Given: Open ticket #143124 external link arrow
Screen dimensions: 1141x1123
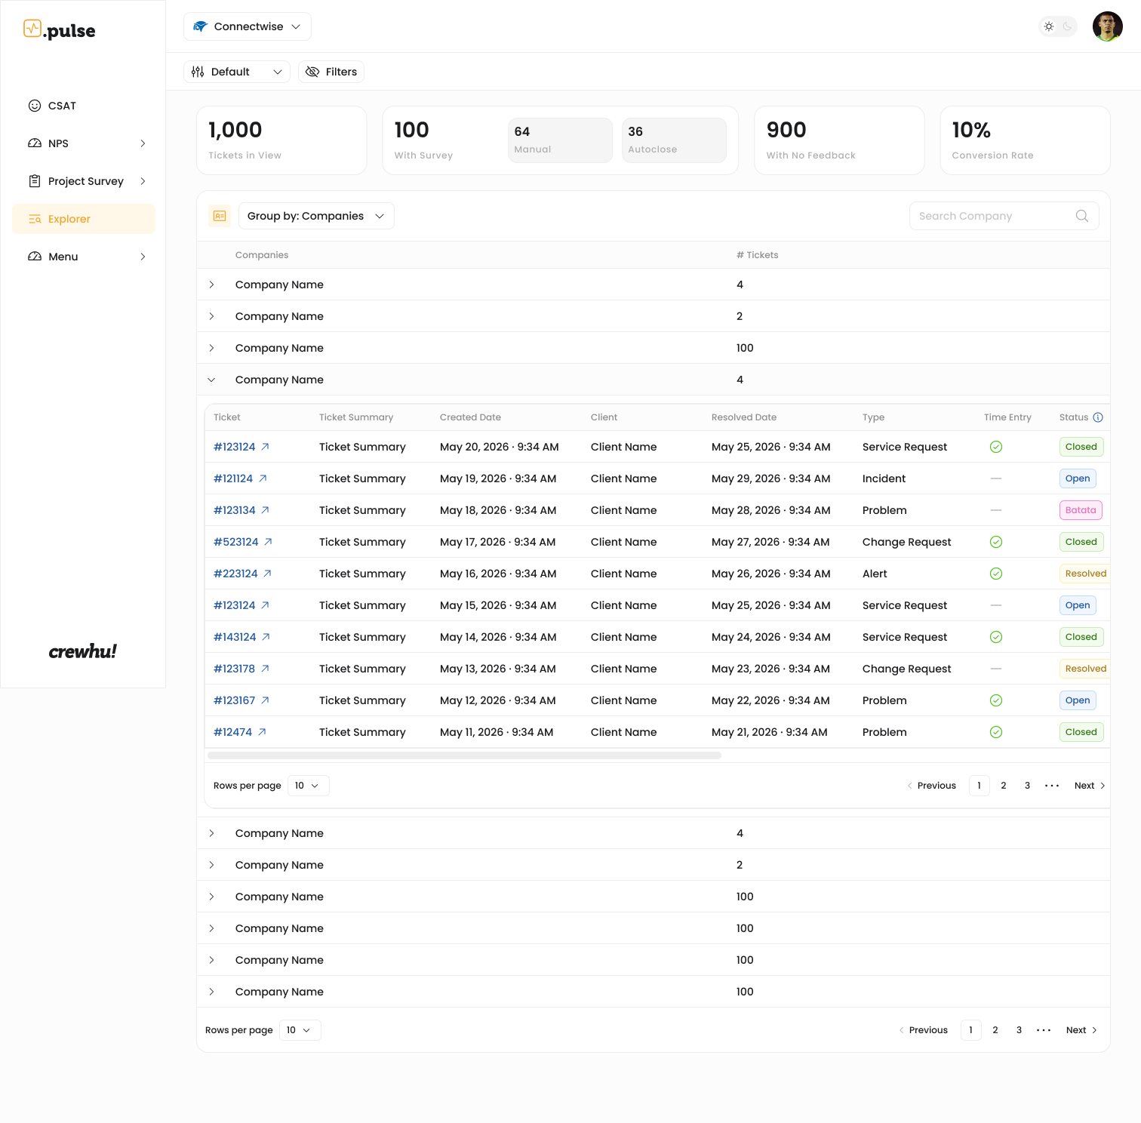Looking at the screenshot, I should 266,637.
